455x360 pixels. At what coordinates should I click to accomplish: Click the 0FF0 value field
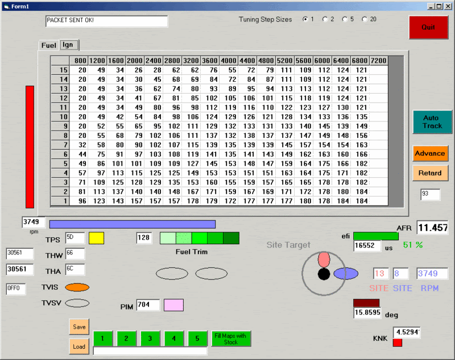coord(16,289)
